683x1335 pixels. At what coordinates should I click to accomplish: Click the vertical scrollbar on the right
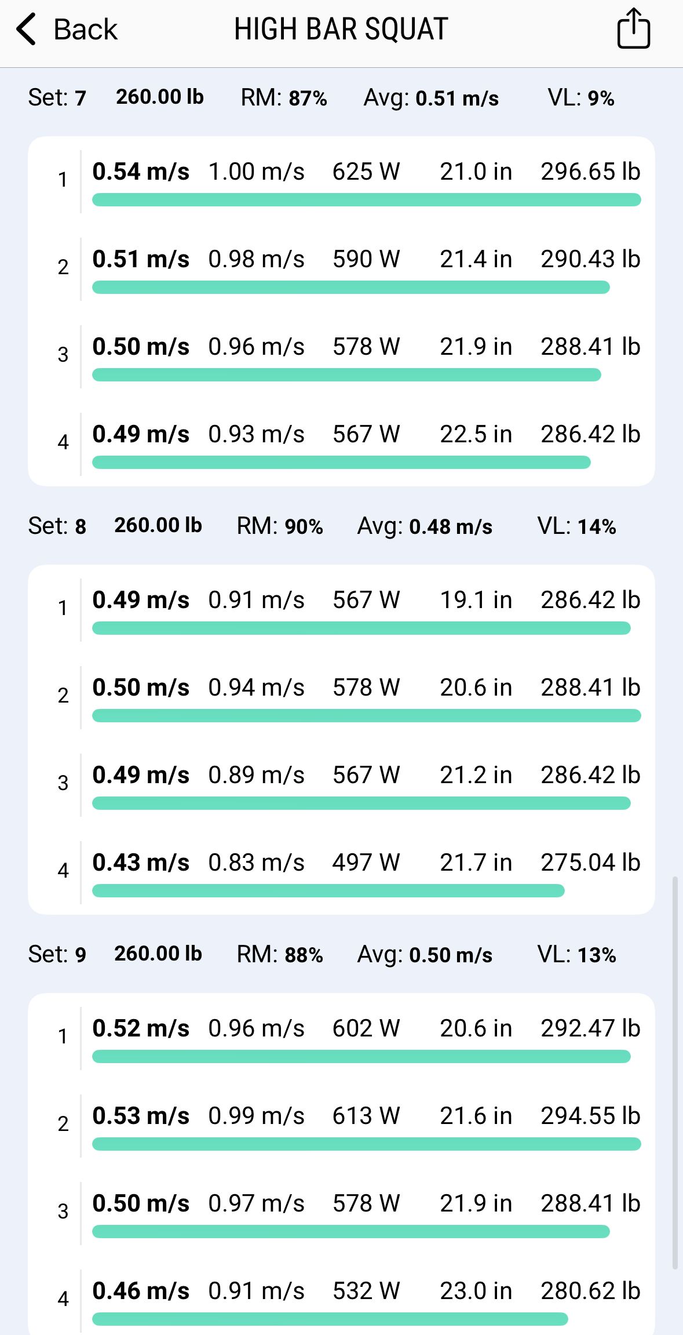tap(675, 1073)
